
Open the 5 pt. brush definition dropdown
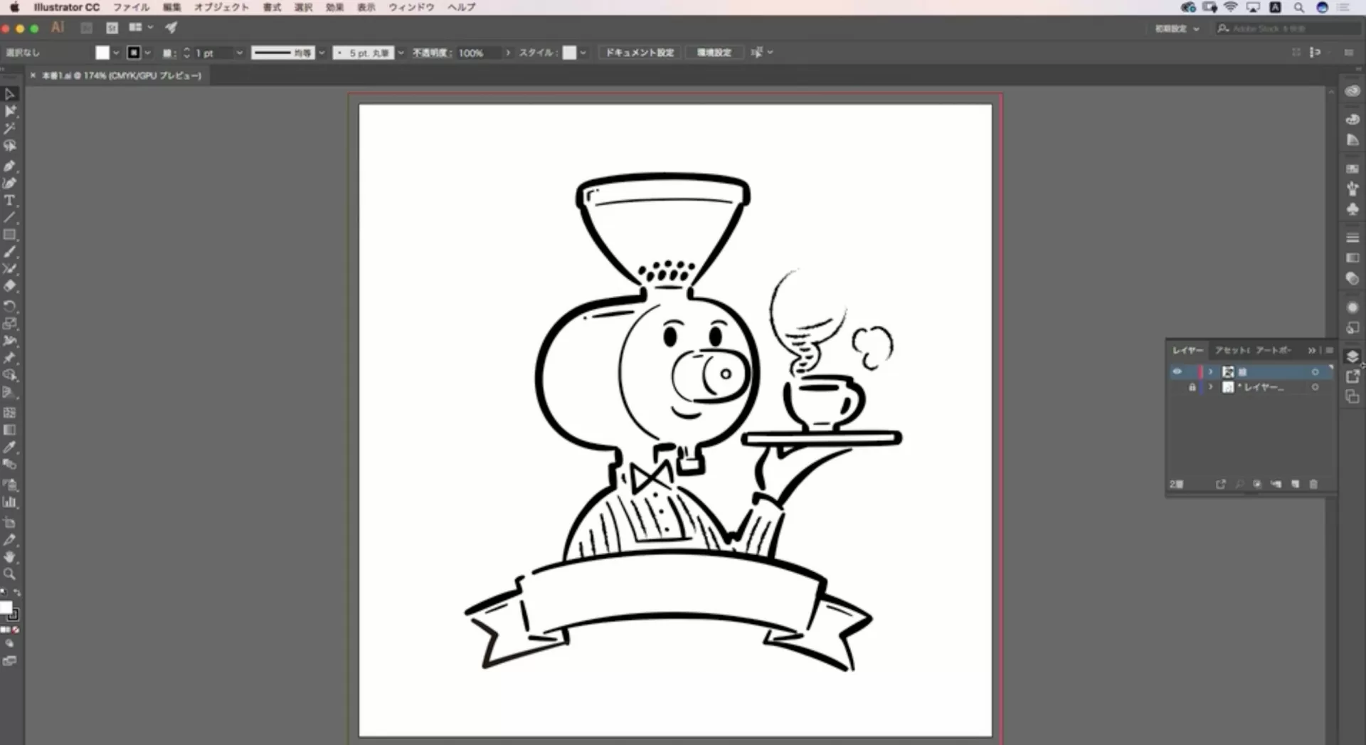(x=401, y=53)
